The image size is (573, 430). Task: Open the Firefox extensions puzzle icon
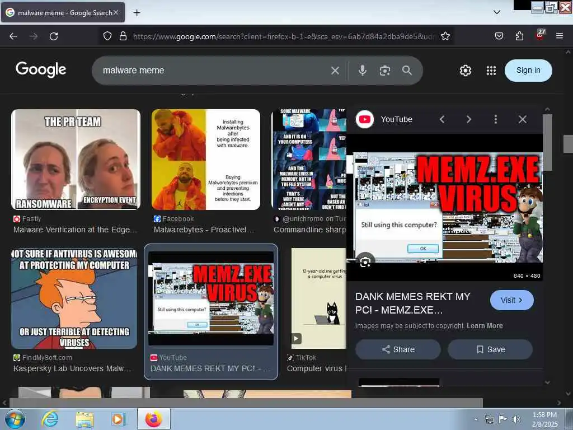[519, 36]
